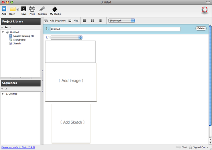Open the shot type dropdown for 1.1

(x=67, y=37)
